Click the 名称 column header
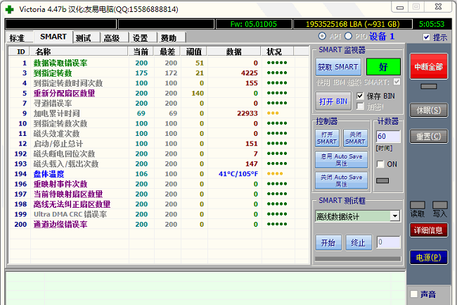This screenshot has height=305, width=457. [x=44, y=51]
